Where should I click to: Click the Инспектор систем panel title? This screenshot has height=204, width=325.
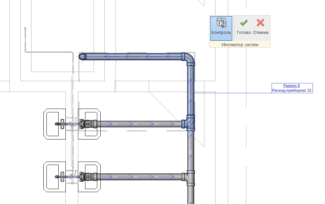coord(240,44)
